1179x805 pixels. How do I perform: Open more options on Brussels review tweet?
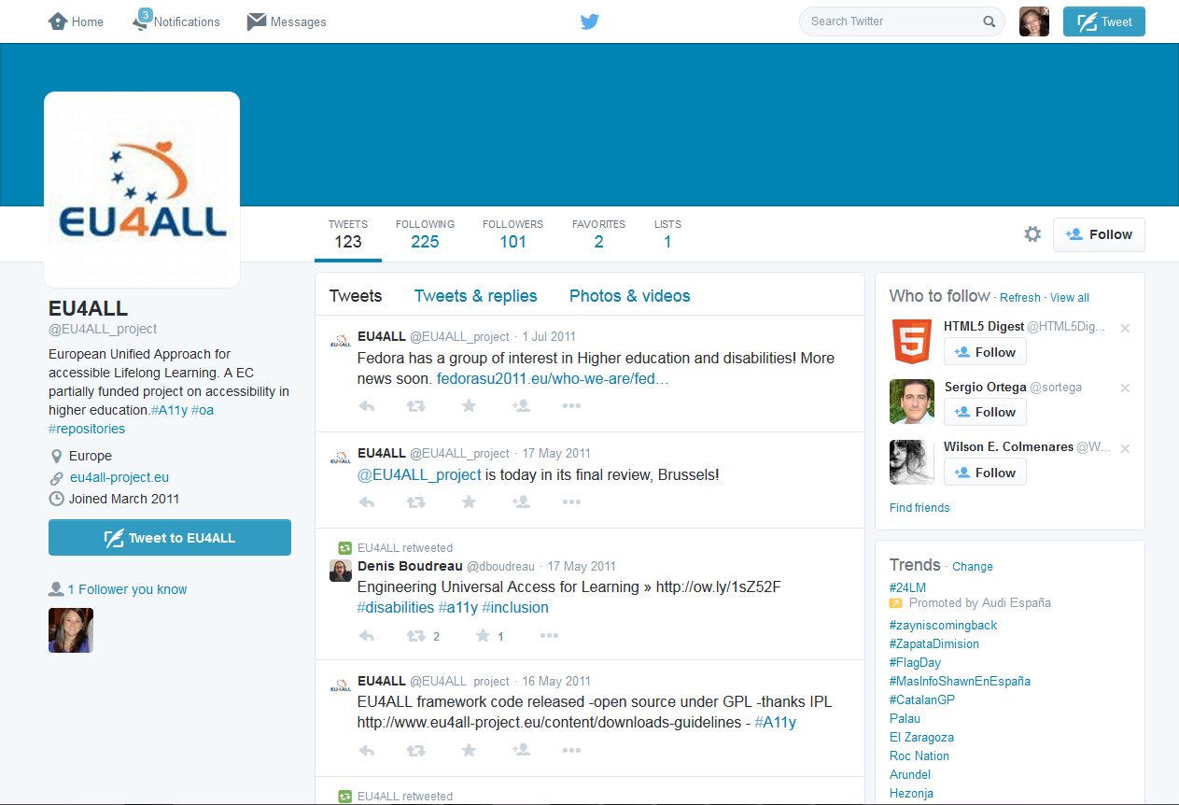pyautogui.click(x=571, y=502)
